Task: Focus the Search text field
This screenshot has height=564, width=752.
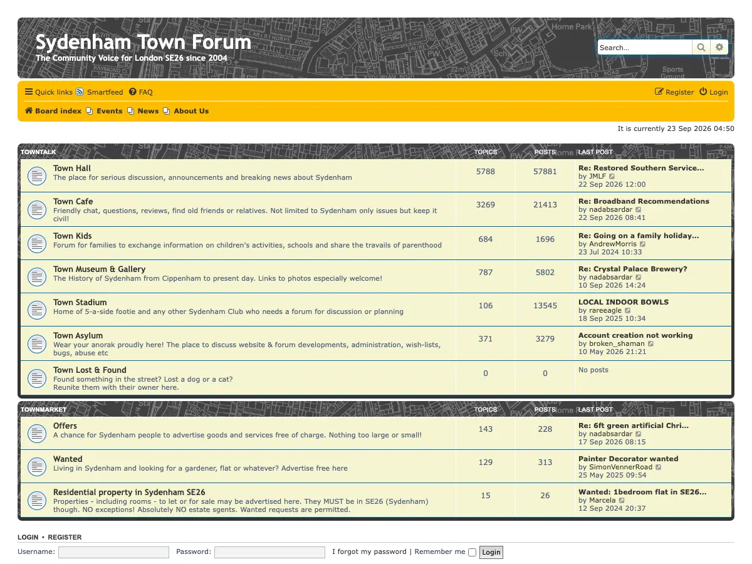Action: point(645,48)
